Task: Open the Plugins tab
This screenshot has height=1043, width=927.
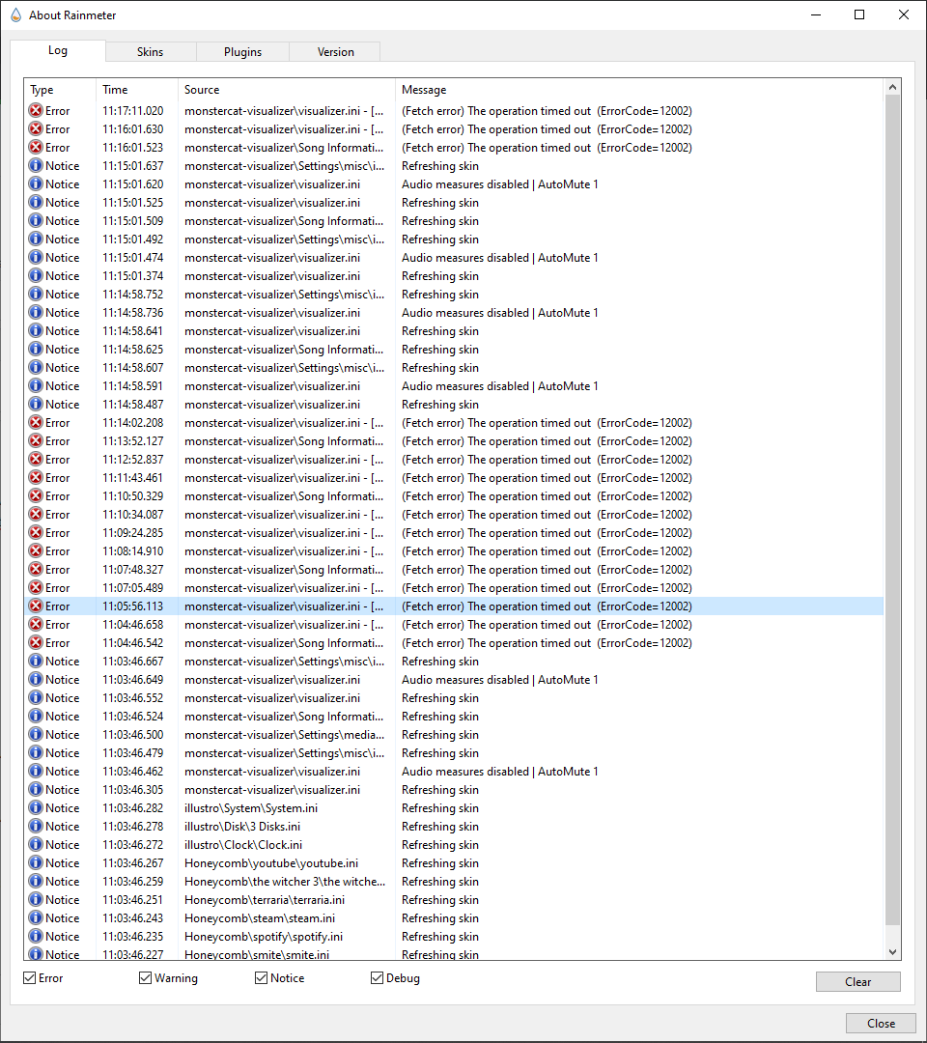Action: (x=242, y=51)
